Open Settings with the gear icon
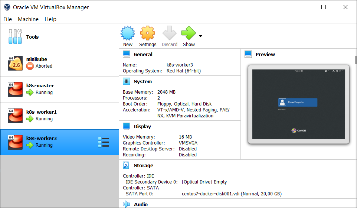Image resolution: width=357 pixels, height=208 pixels. click(148, 33)
